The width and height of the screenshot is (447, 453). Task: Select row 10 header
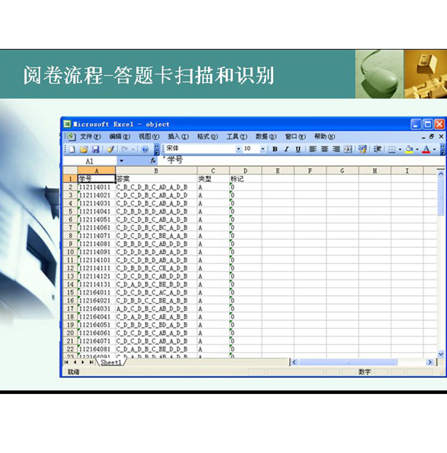[70, 252]
